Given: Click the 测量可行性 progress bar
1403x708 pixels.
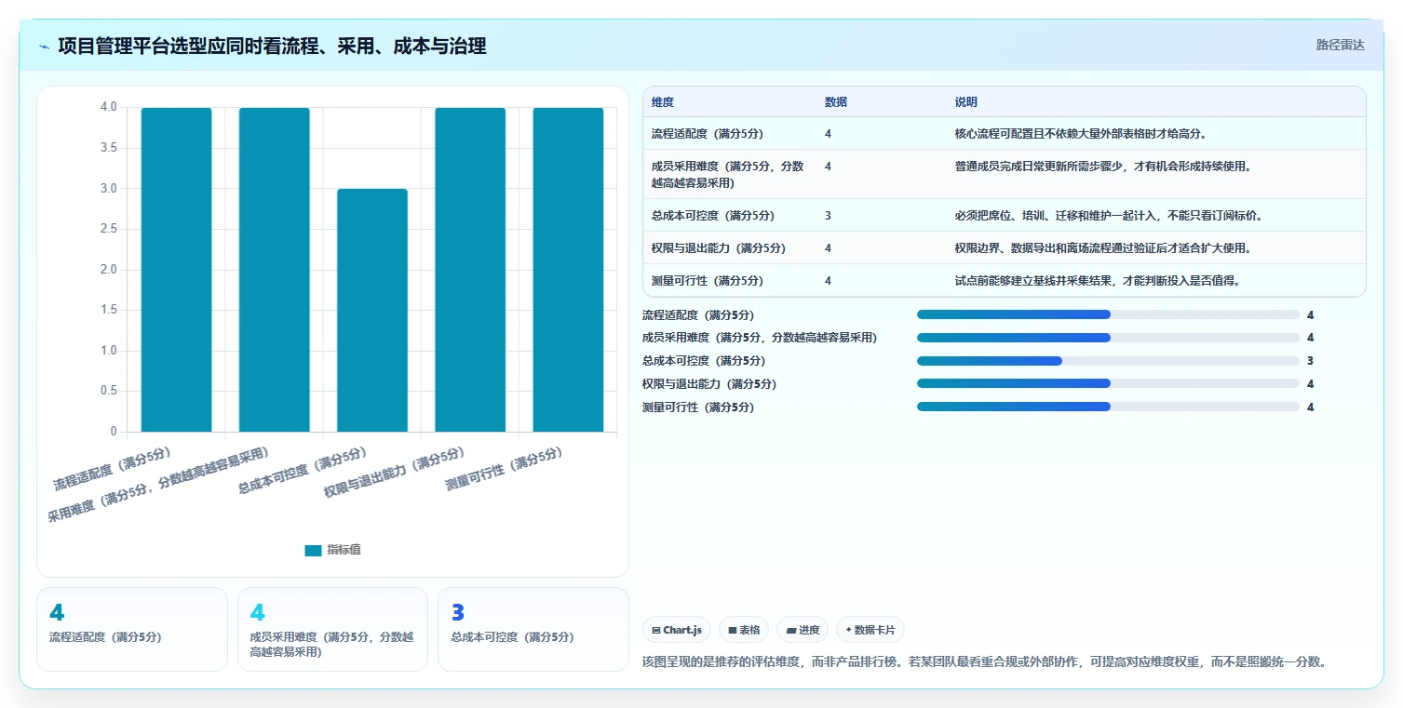Looking at the screenshot, I should point(1108,407).
